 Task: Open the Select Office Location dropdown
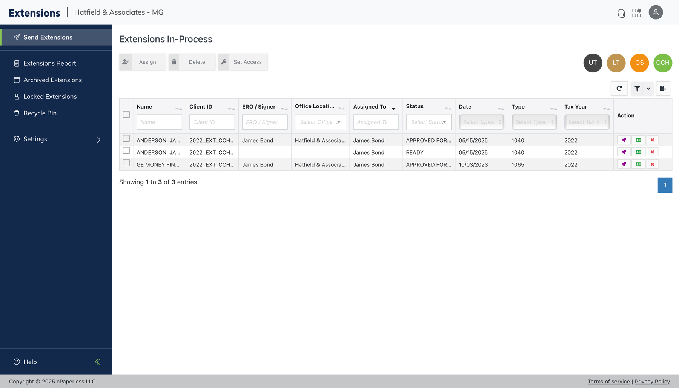click(x=320, y=122)
